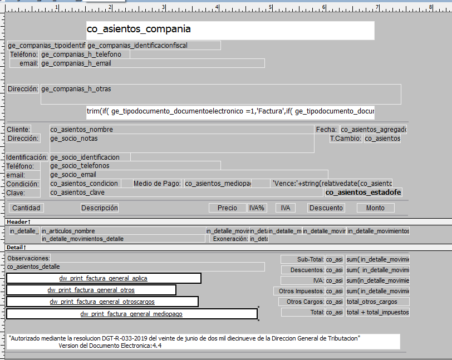Click the ge_companias_h_email field
The image size is (452, 360).
point(153,63)
